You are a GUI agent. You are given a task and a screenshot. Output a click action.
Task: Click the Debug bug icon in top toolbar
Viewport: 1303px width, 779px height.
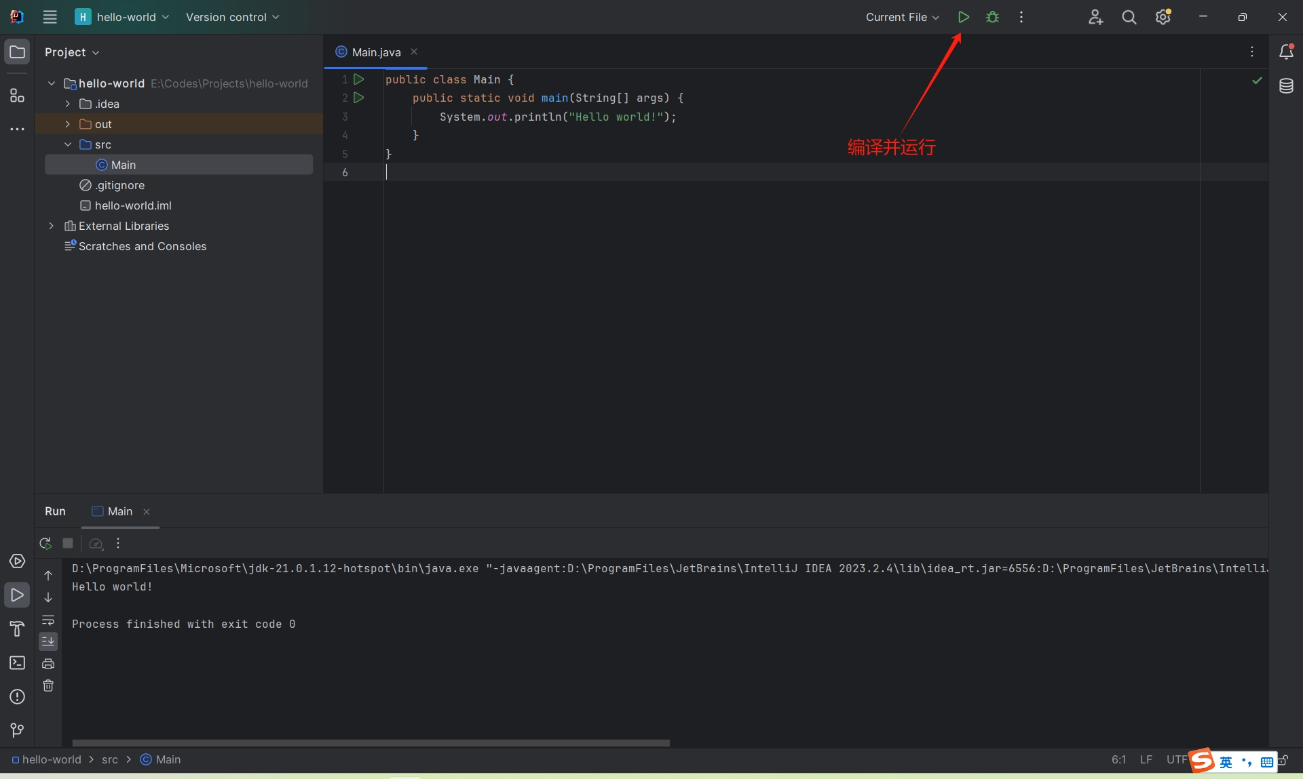992,17
